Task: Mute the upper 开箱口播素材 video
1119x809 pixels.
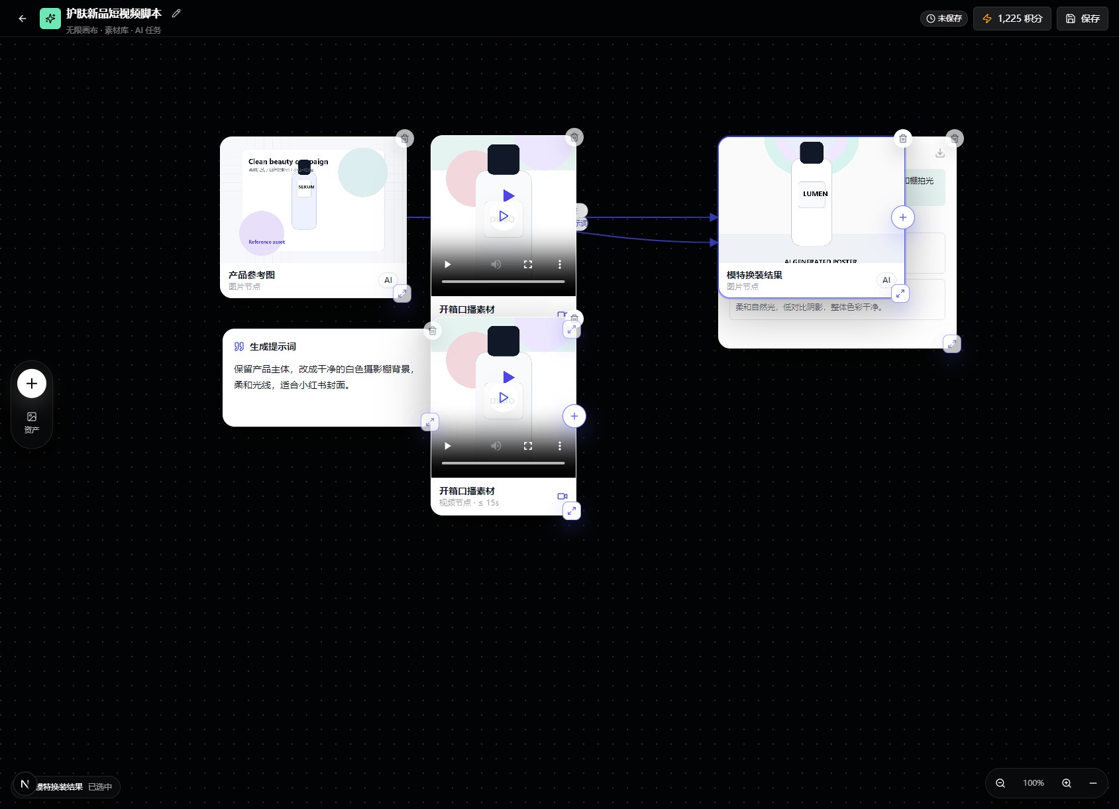Action: point(496,264)
